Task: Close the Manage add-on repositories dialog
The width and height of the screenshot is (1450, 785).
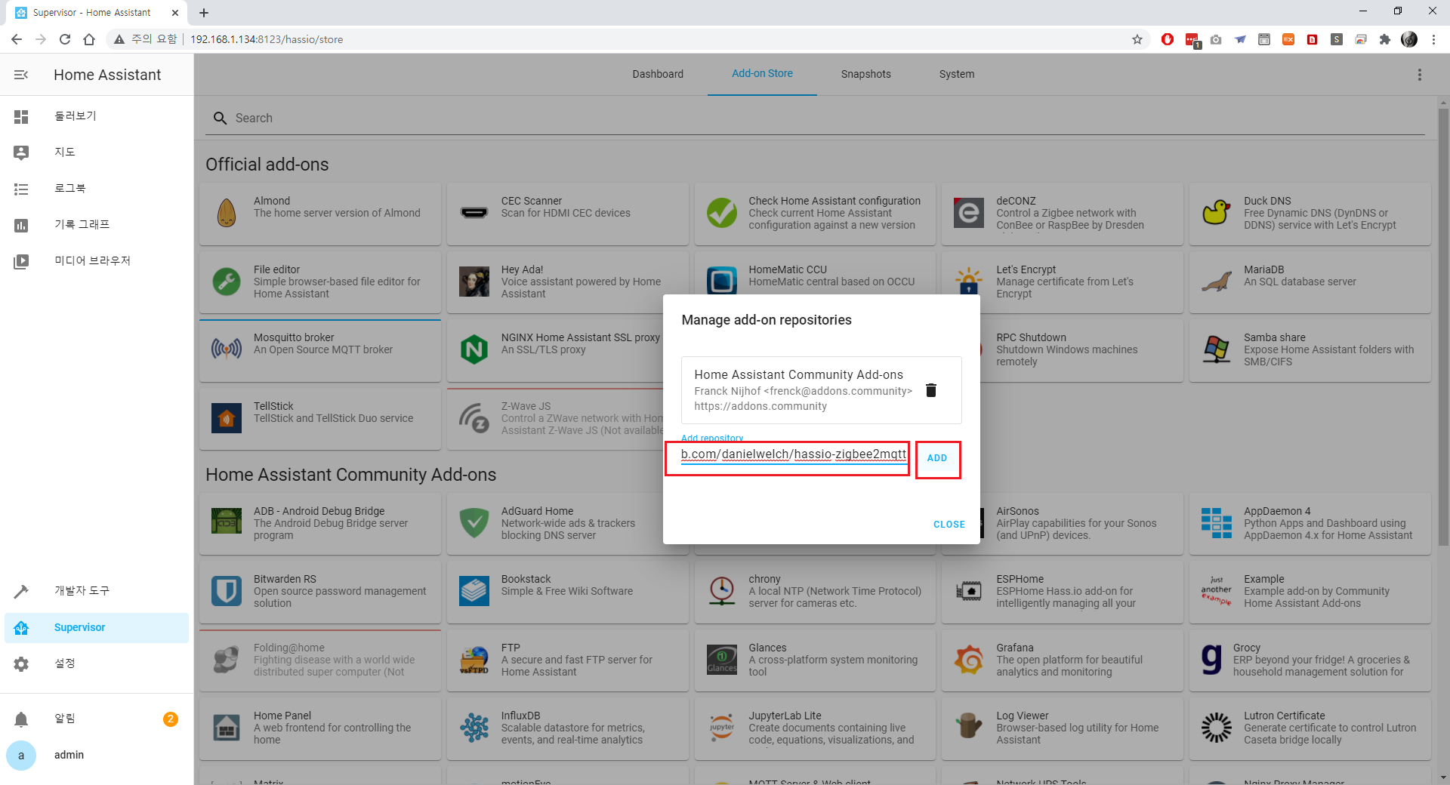Action: point(949,525)
